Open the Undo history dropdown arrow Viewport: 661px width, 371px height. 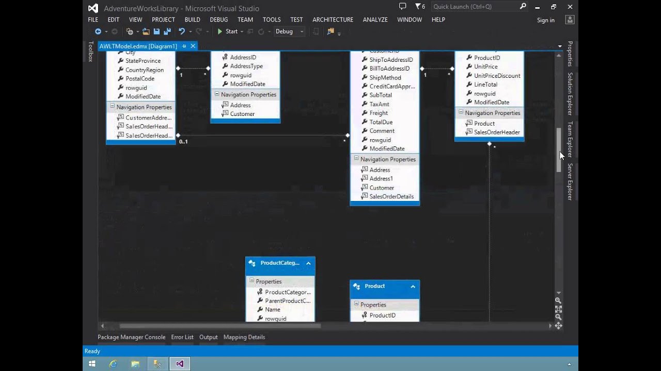pyautogui.click(x=190, y=31)
